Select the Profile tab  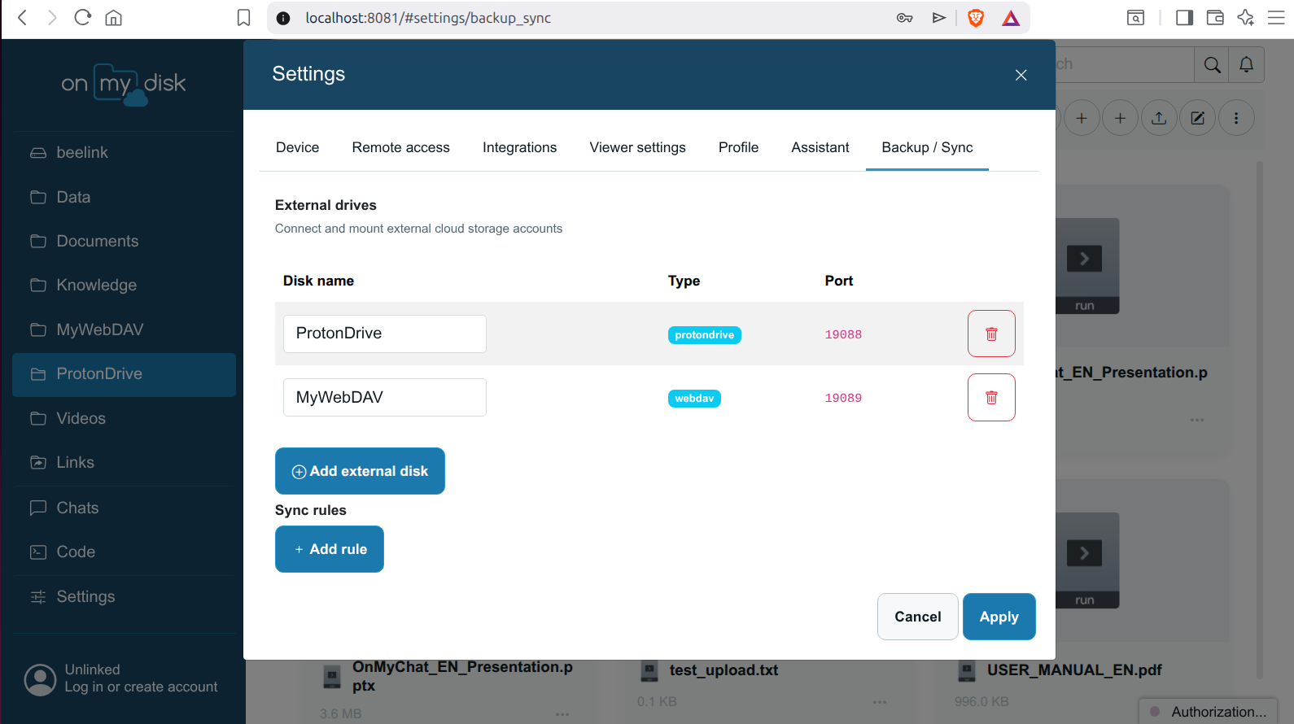pyautogui.click(x=738, y=147)
